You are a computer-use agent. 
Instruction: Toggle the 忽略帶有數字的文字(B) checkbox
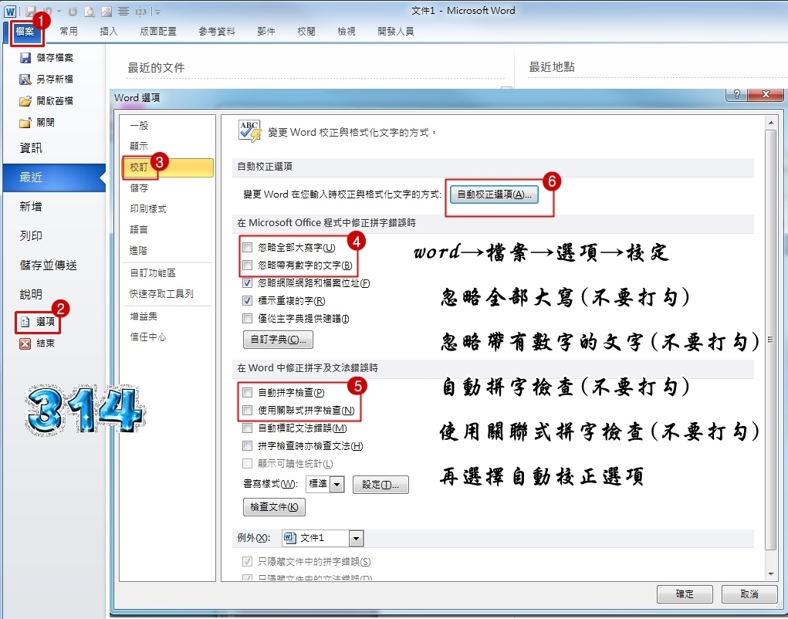(x=247, y=266)
